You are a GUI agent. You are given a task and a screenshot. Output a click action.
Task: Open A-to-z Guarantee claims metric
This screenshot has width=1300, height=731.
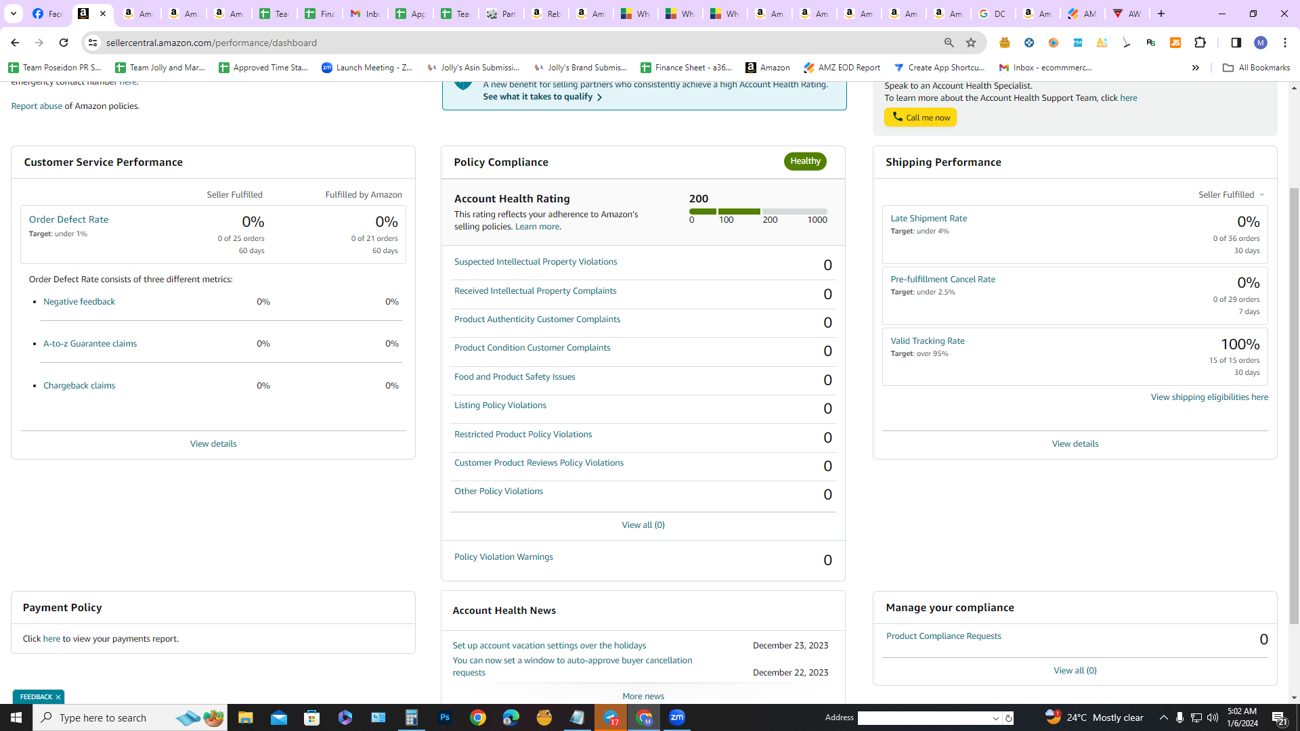coord(90,344)
